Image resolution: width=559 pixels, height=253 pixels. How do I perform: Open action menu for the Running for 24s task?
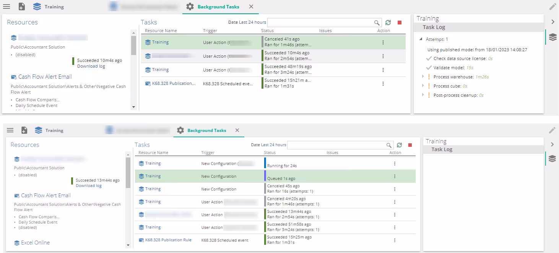[395, 164]
